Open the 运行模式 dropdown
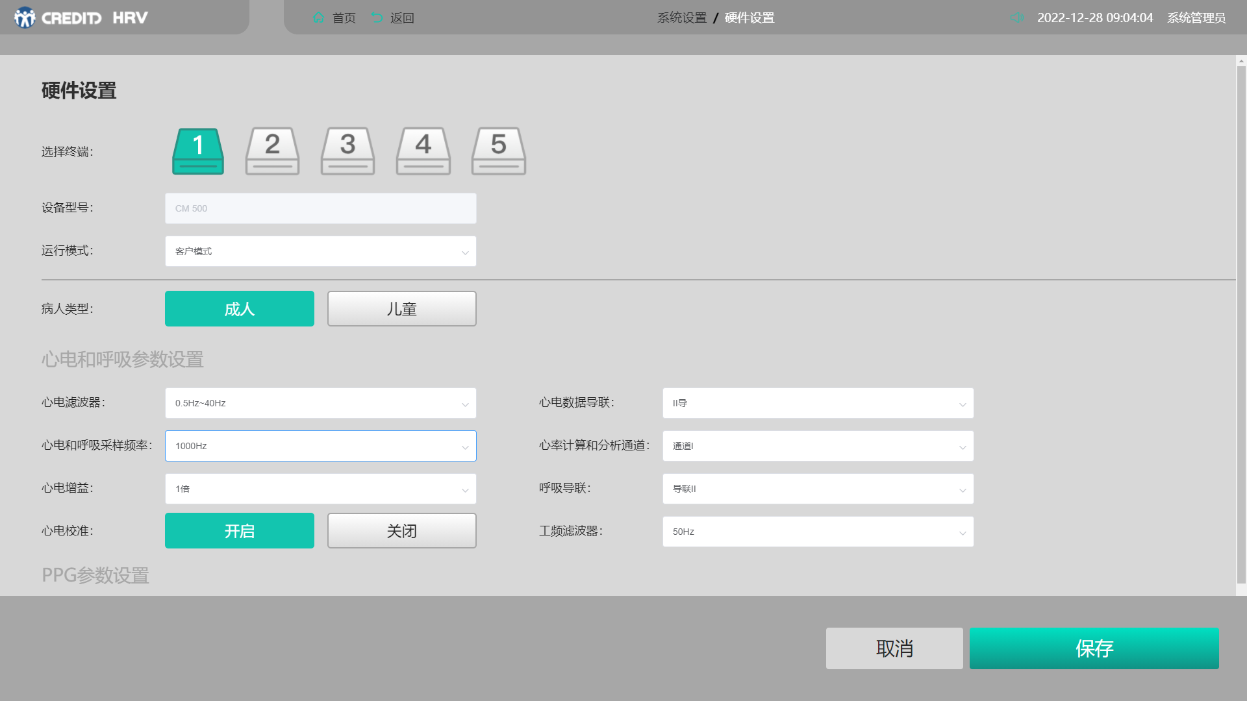This screenshot has height=701, width=1247. [320, 251]
